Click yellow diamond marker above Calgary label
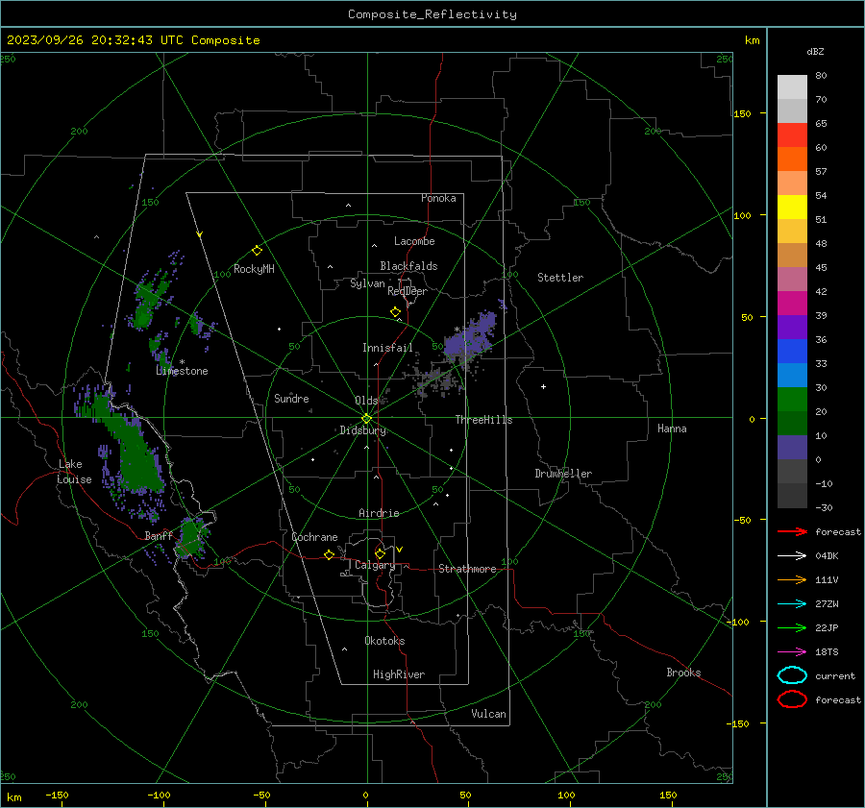 [380, 553]
